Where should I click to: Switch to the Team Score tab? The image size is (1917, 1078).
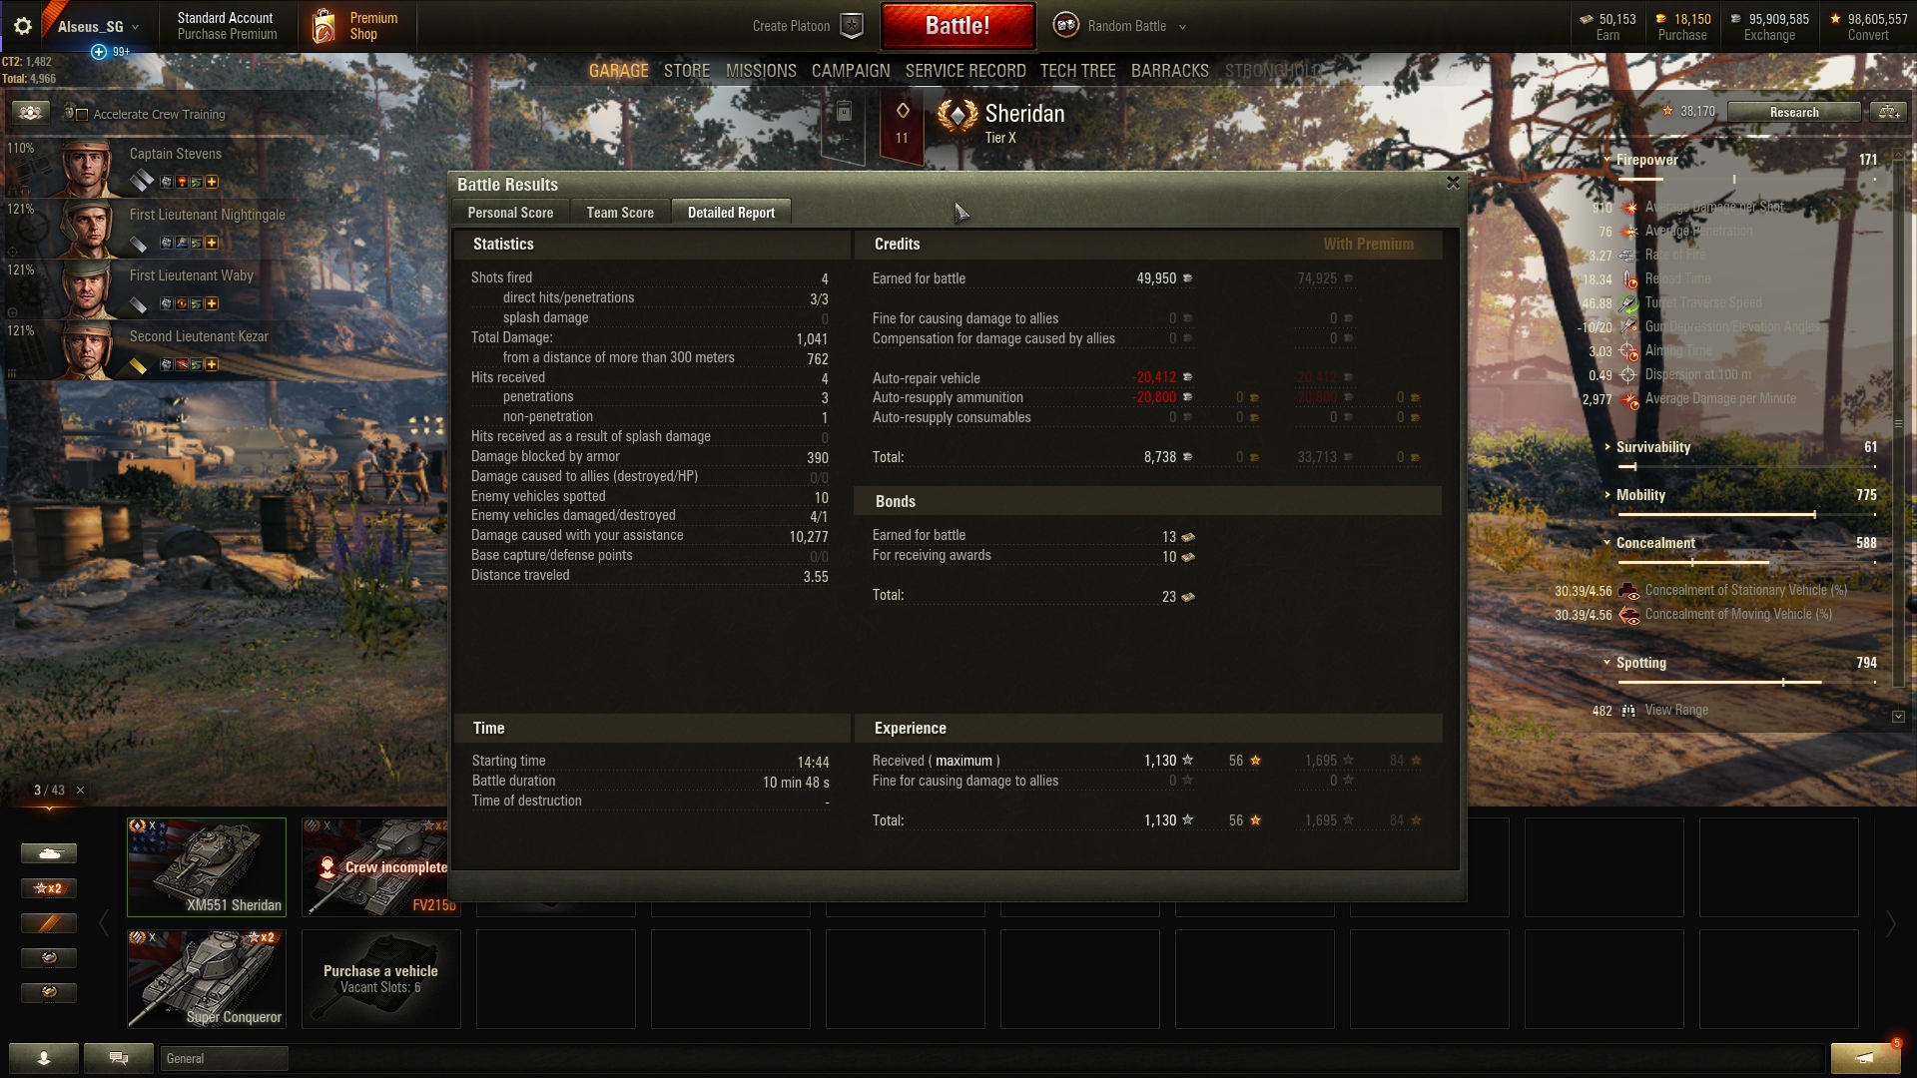pyautogui.click(x=620, y=213)
